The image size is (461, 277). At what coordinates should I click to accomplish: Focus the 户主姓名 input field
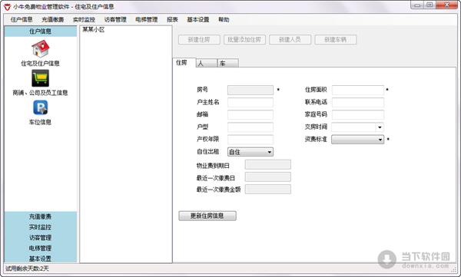click(x=250, y=102)
